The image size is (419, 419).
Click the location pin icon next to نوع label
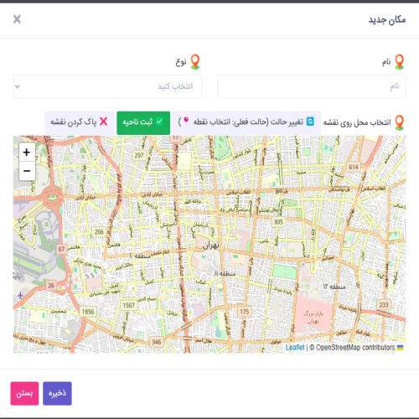pos(195,62)
